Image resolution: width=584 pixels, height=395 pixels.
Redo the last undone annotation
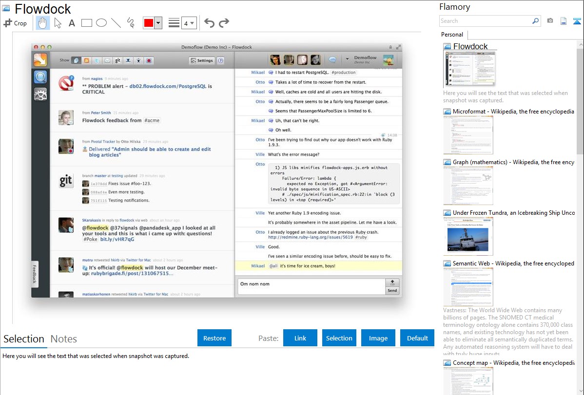(224, 23)
